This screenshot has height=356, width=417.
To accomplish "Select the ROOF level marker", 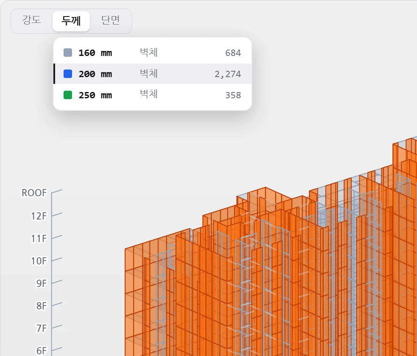I will point(34,193).
